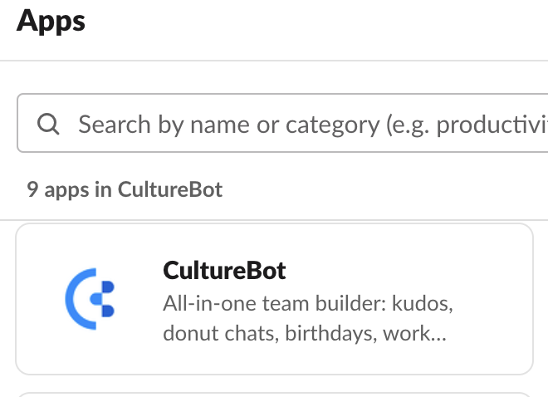
Task: Click 'donut chats, birthdays, work…' text line
Action: 305,333
